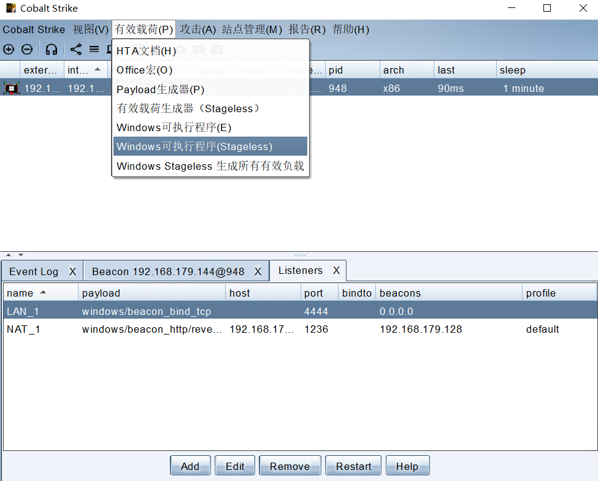Image resolution: width=598 pixels, height=481 pixels.
Task: Click the Remove listener button
Action: click(x=290, y=466)
